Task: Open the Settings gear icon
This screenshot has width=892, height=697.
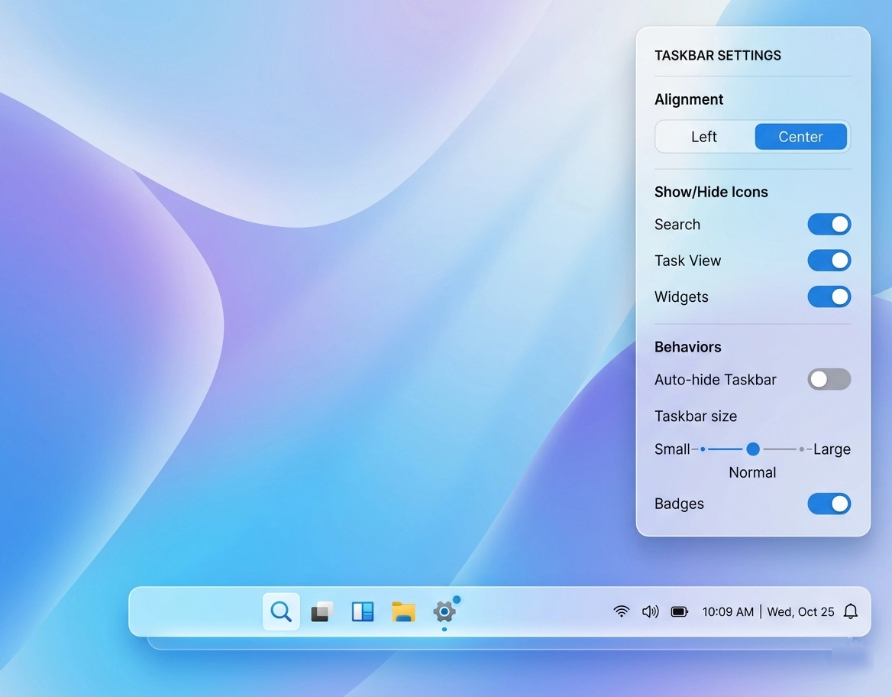Action: click(x=444, y=611)
